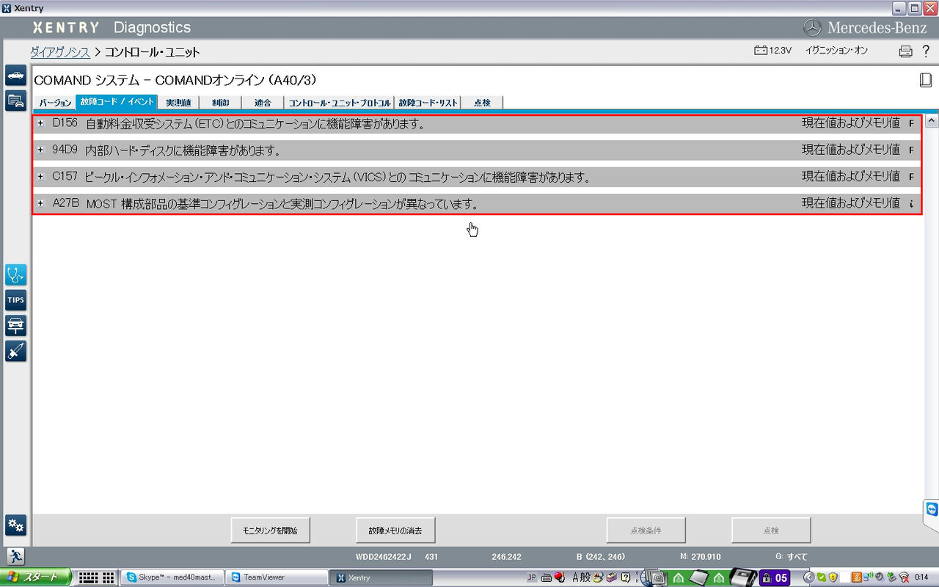Click the print icon in the top bar
Viewport: 939px width, 587px height.
pyautogui.click(x=904, y=51)
